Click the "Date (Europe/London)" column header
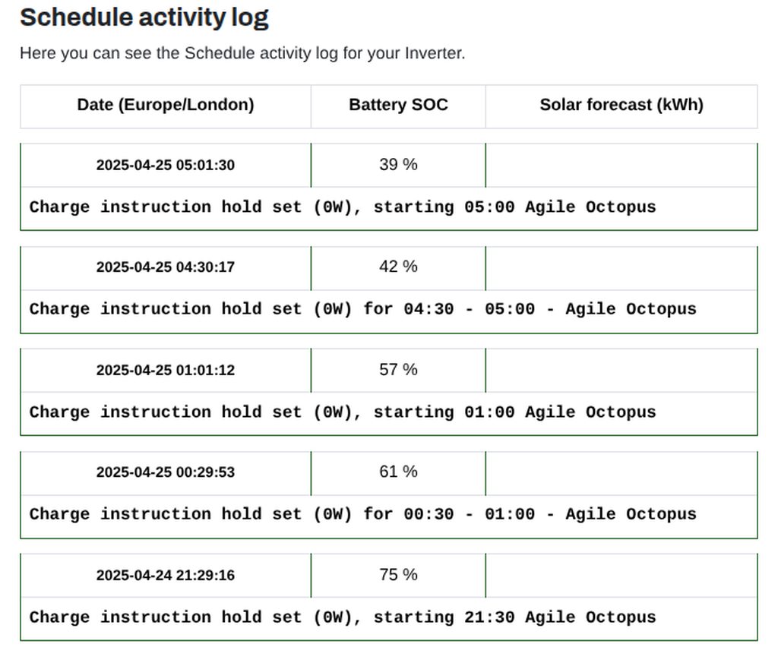 pos(166,105)
